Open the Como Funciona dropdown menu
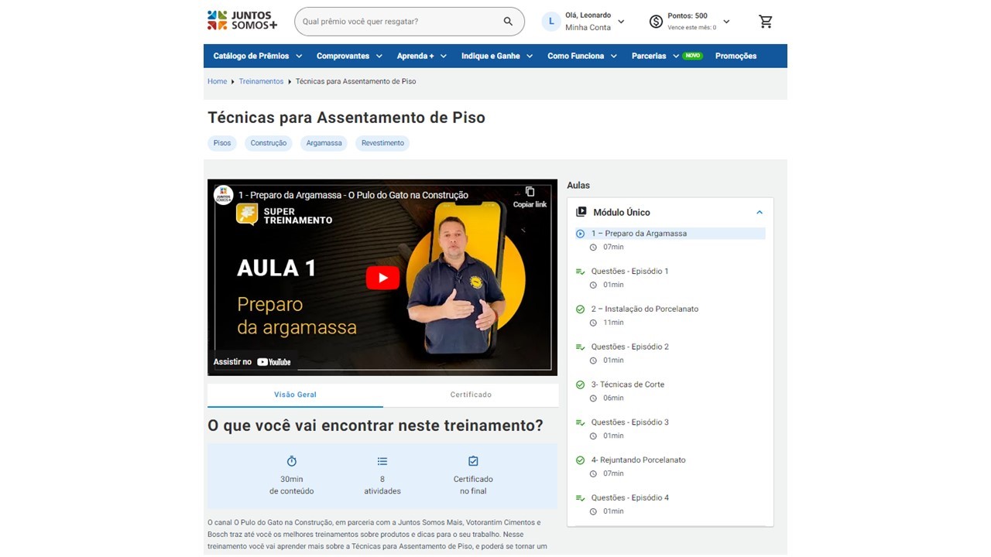 point(582,56)
